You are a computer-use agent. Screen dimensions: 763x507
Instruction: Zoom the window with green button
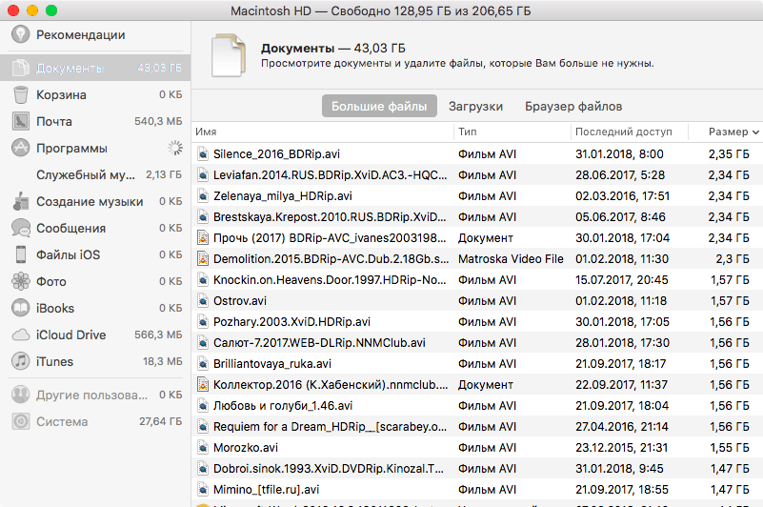coord(51,10)
